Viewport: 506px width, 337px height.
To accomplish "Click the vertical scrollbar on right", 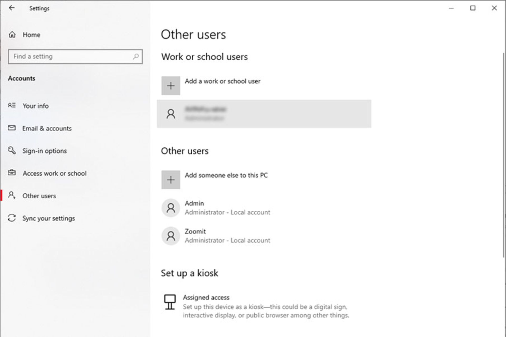I will point(504,155).
